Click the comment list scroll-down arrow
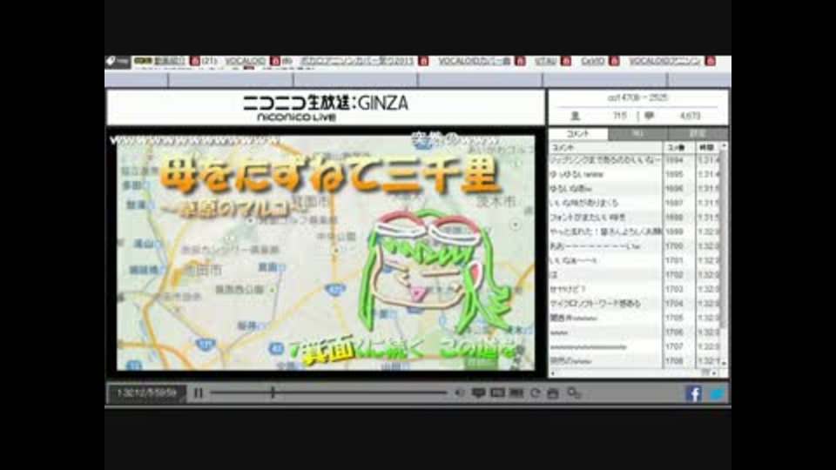Screen dimensions: 836x470 (x=724, y=363)
